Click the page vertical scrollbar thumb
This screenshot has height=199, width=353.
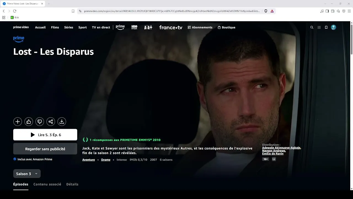(351, 40)
